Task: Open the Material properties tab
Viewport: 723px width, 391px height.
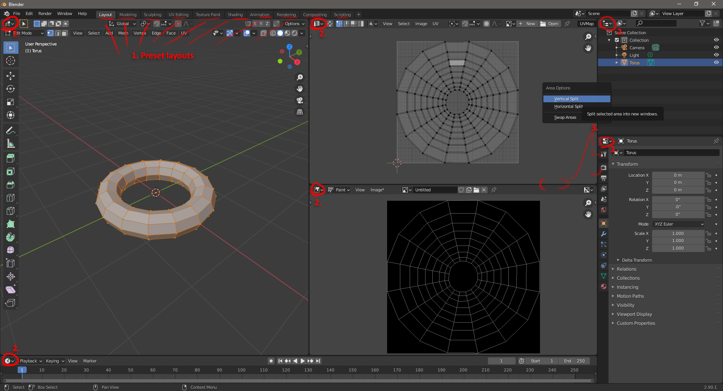Action: 604,286
